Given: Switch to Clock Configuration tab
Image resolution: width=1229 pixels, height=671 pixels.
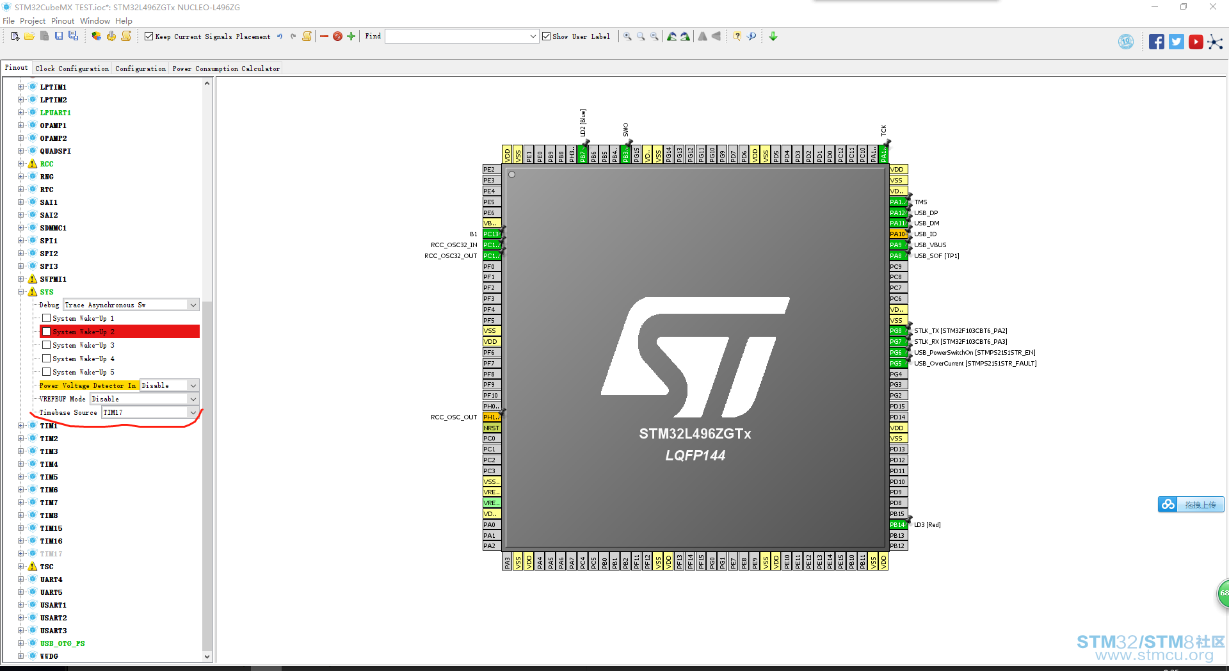Looking at the screenshot, I should tap(72, 69).
